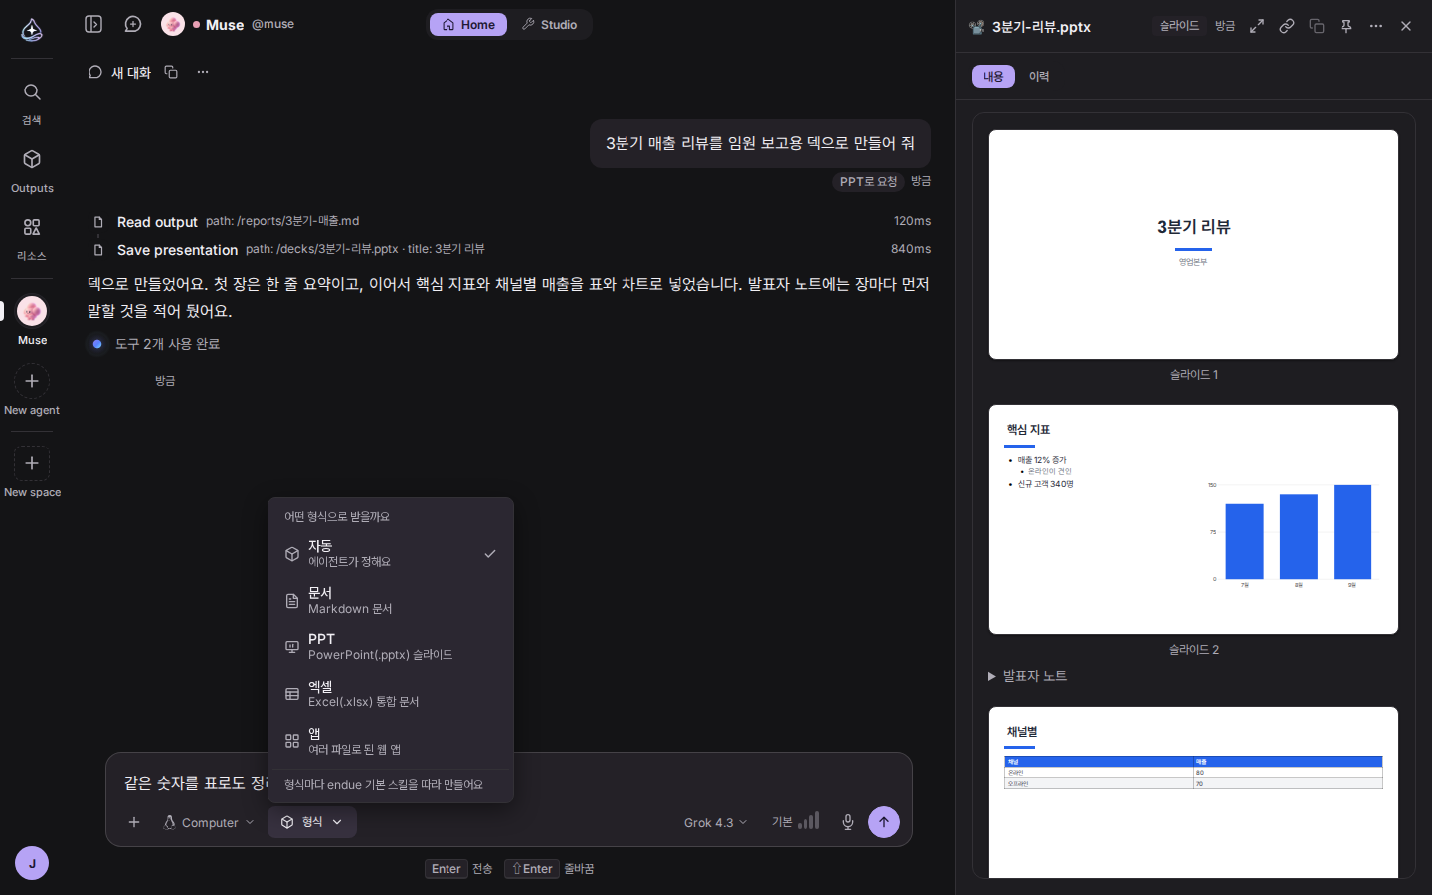This screenshot has height=895, width=1432.
Task: Click the app logo in the sidebar
Action: pos(32,30)
